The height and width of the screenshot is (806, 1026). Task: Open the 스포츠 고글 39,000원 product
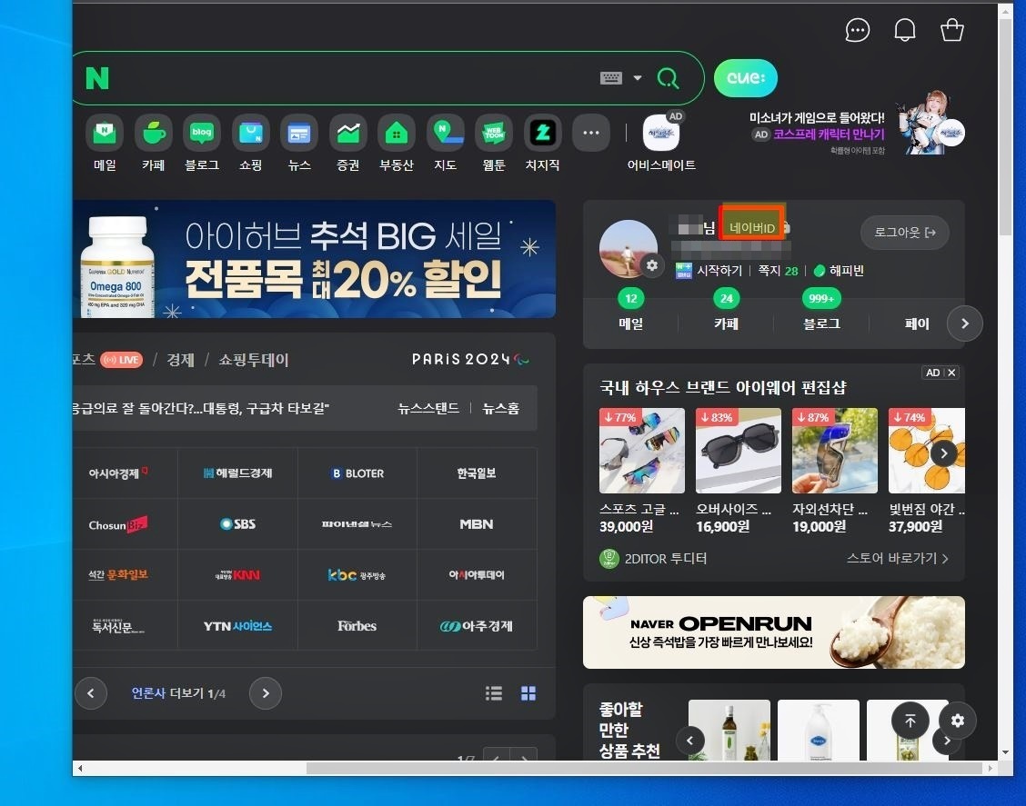click(x=642, y=471)
